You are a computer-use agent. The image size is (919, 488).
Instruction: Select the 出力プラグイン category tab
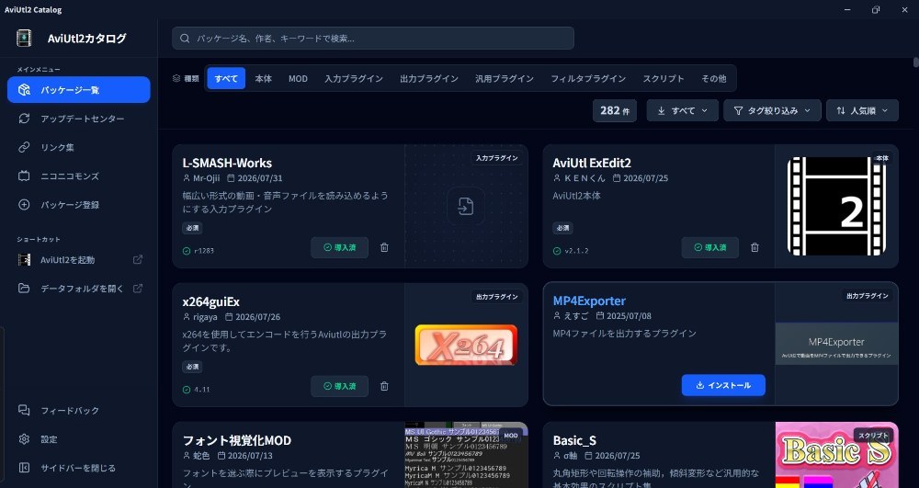pos(429,78)
